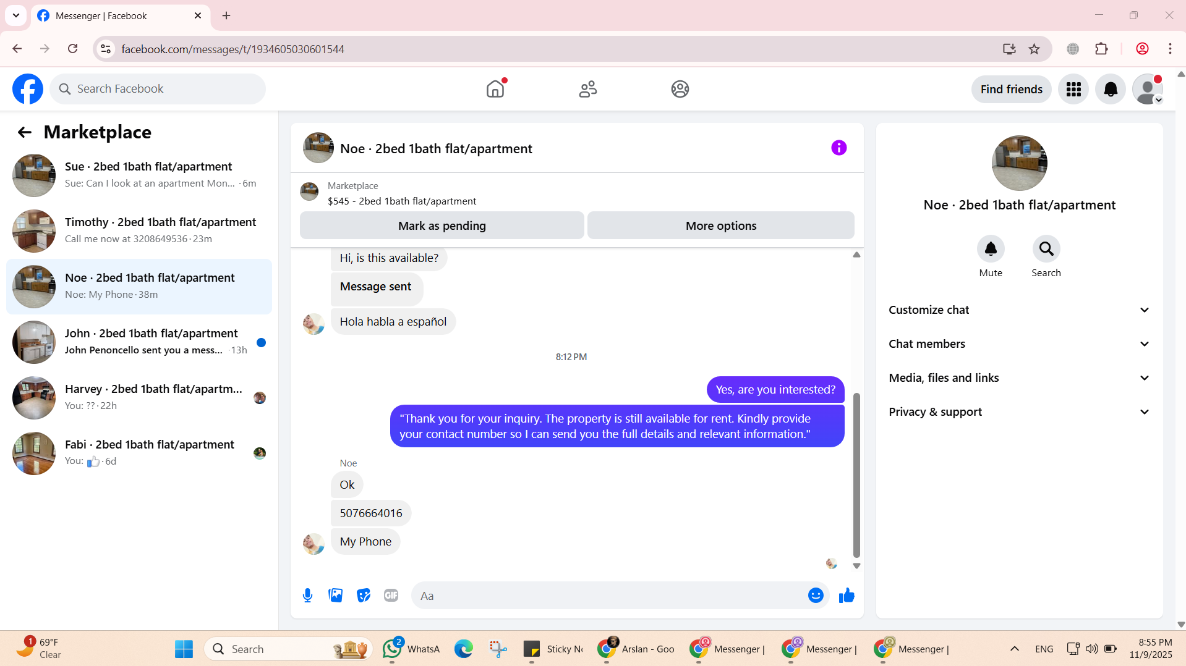
Task: Open the Chrome extensions puzzle icon
Action: click(x=1101, y=49)
